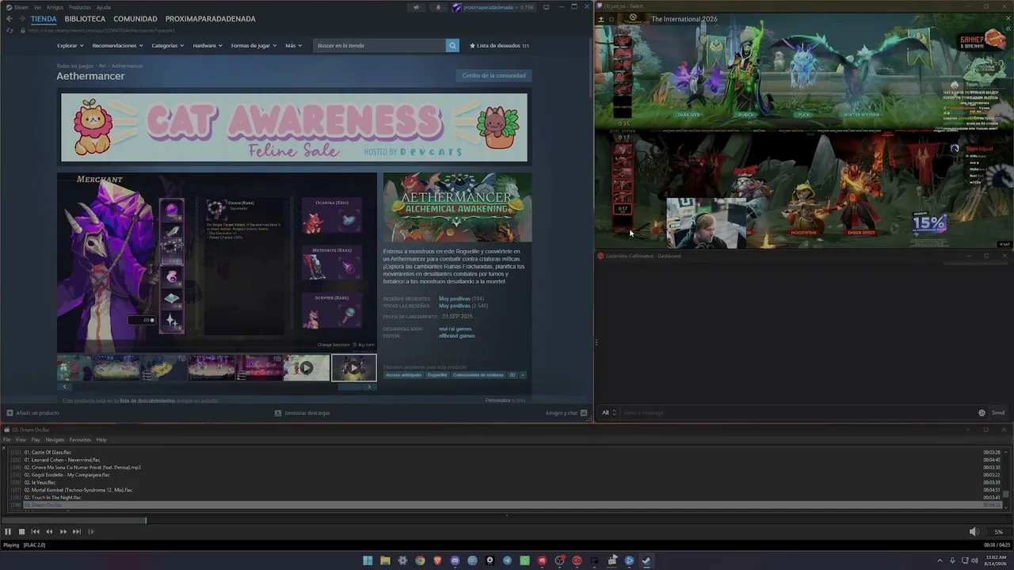Click the Acceso anticipado tag
This screenshot has width=1014, height=570.
click(404, 374)
